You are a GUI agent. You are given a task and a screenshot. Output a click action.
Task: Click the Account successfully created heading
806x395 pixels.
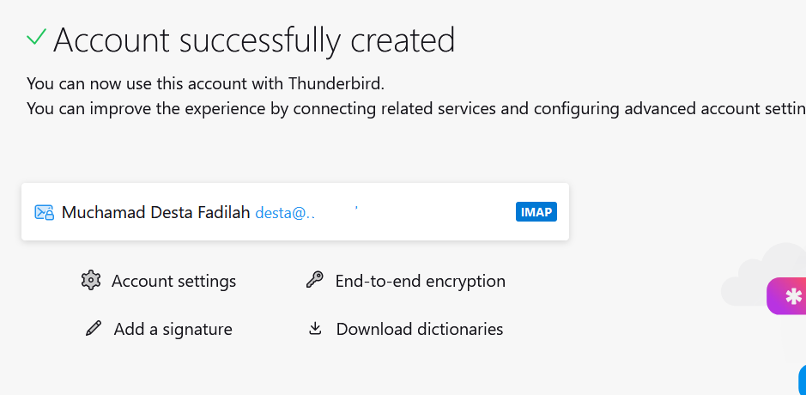pos(254,40)
